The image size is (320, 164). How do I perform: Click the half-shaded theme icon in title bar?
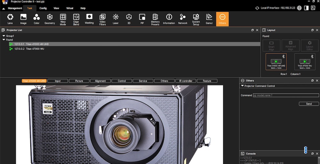pos(306,8)
